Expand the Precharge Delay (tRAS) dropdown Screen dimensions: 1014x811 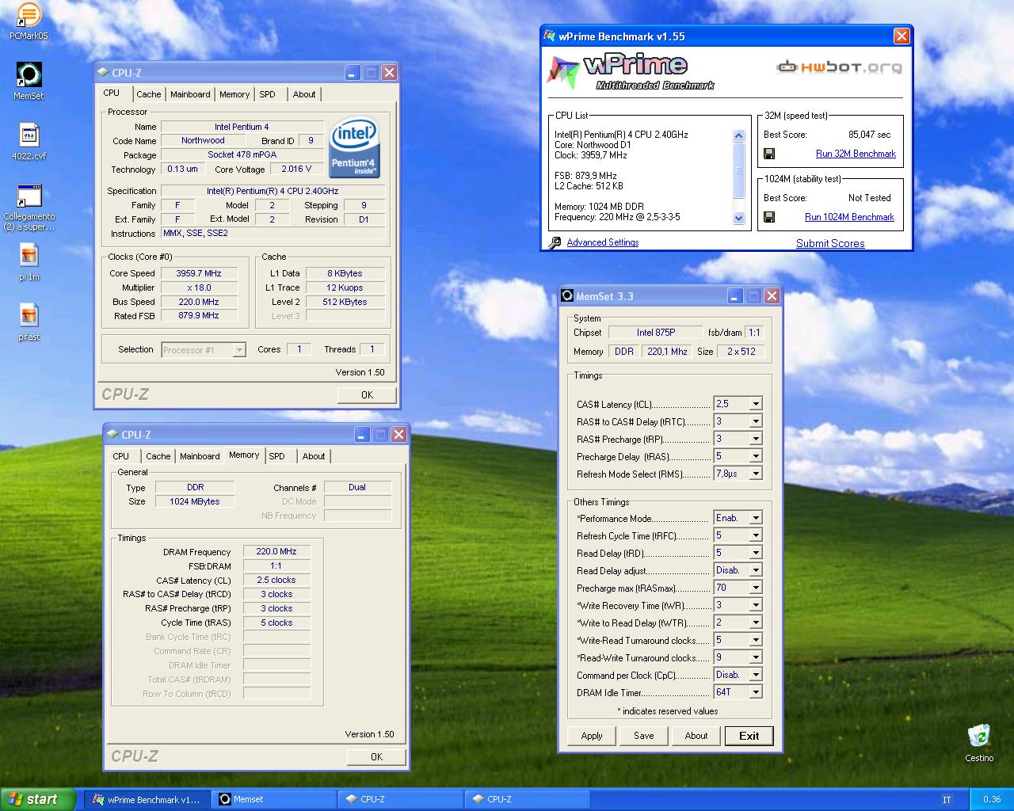[756, 456]
